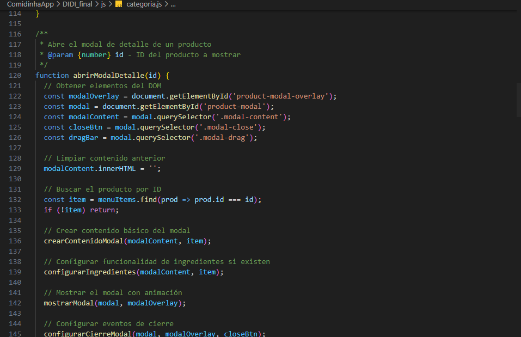
Task: Click line number 145 in the gutter
Action: tap(15, 334)
